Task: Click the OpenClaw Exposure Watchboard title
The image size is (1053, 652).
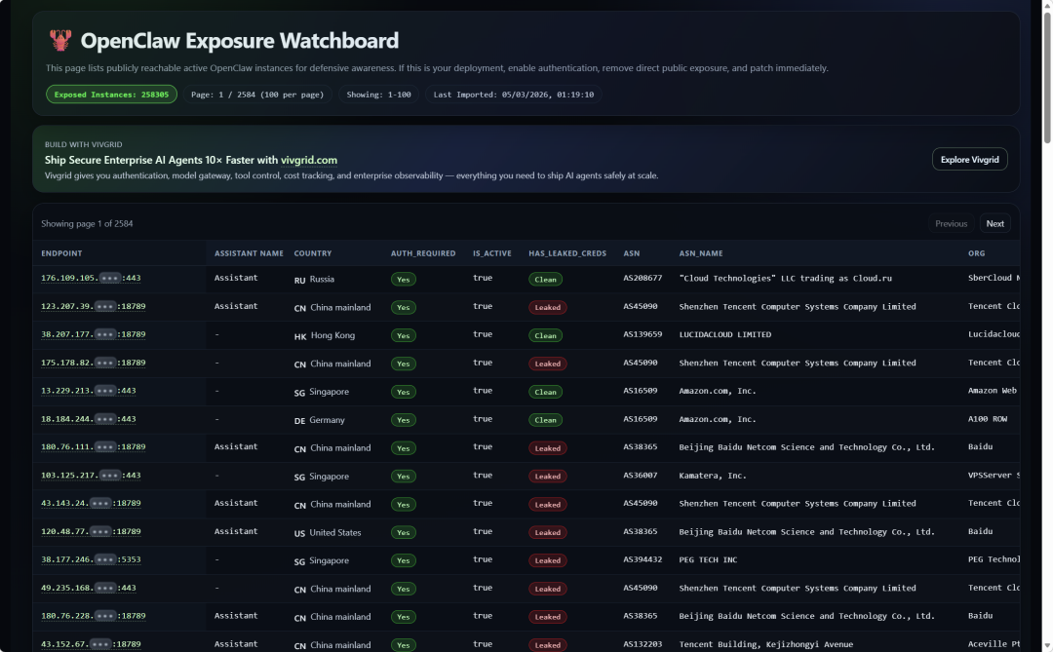Action: pyautogui.click(x=240, y=40)
